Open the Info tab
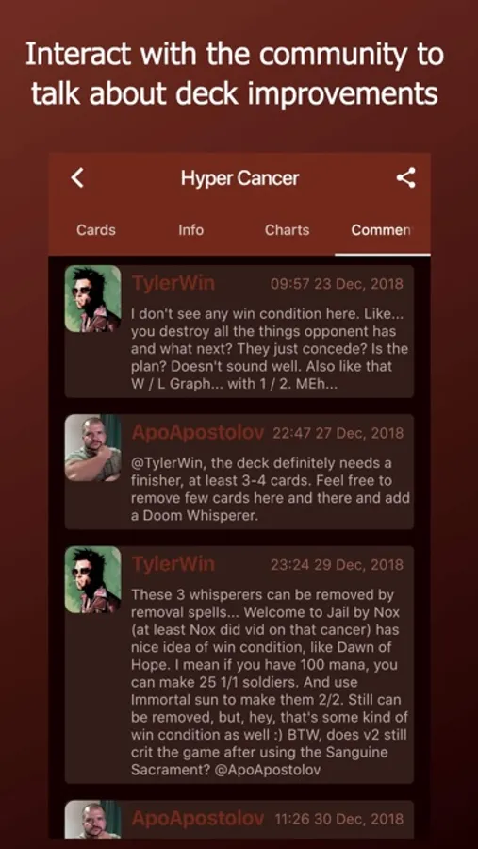This screenshot has width=478, height=849. pos(191,230)
